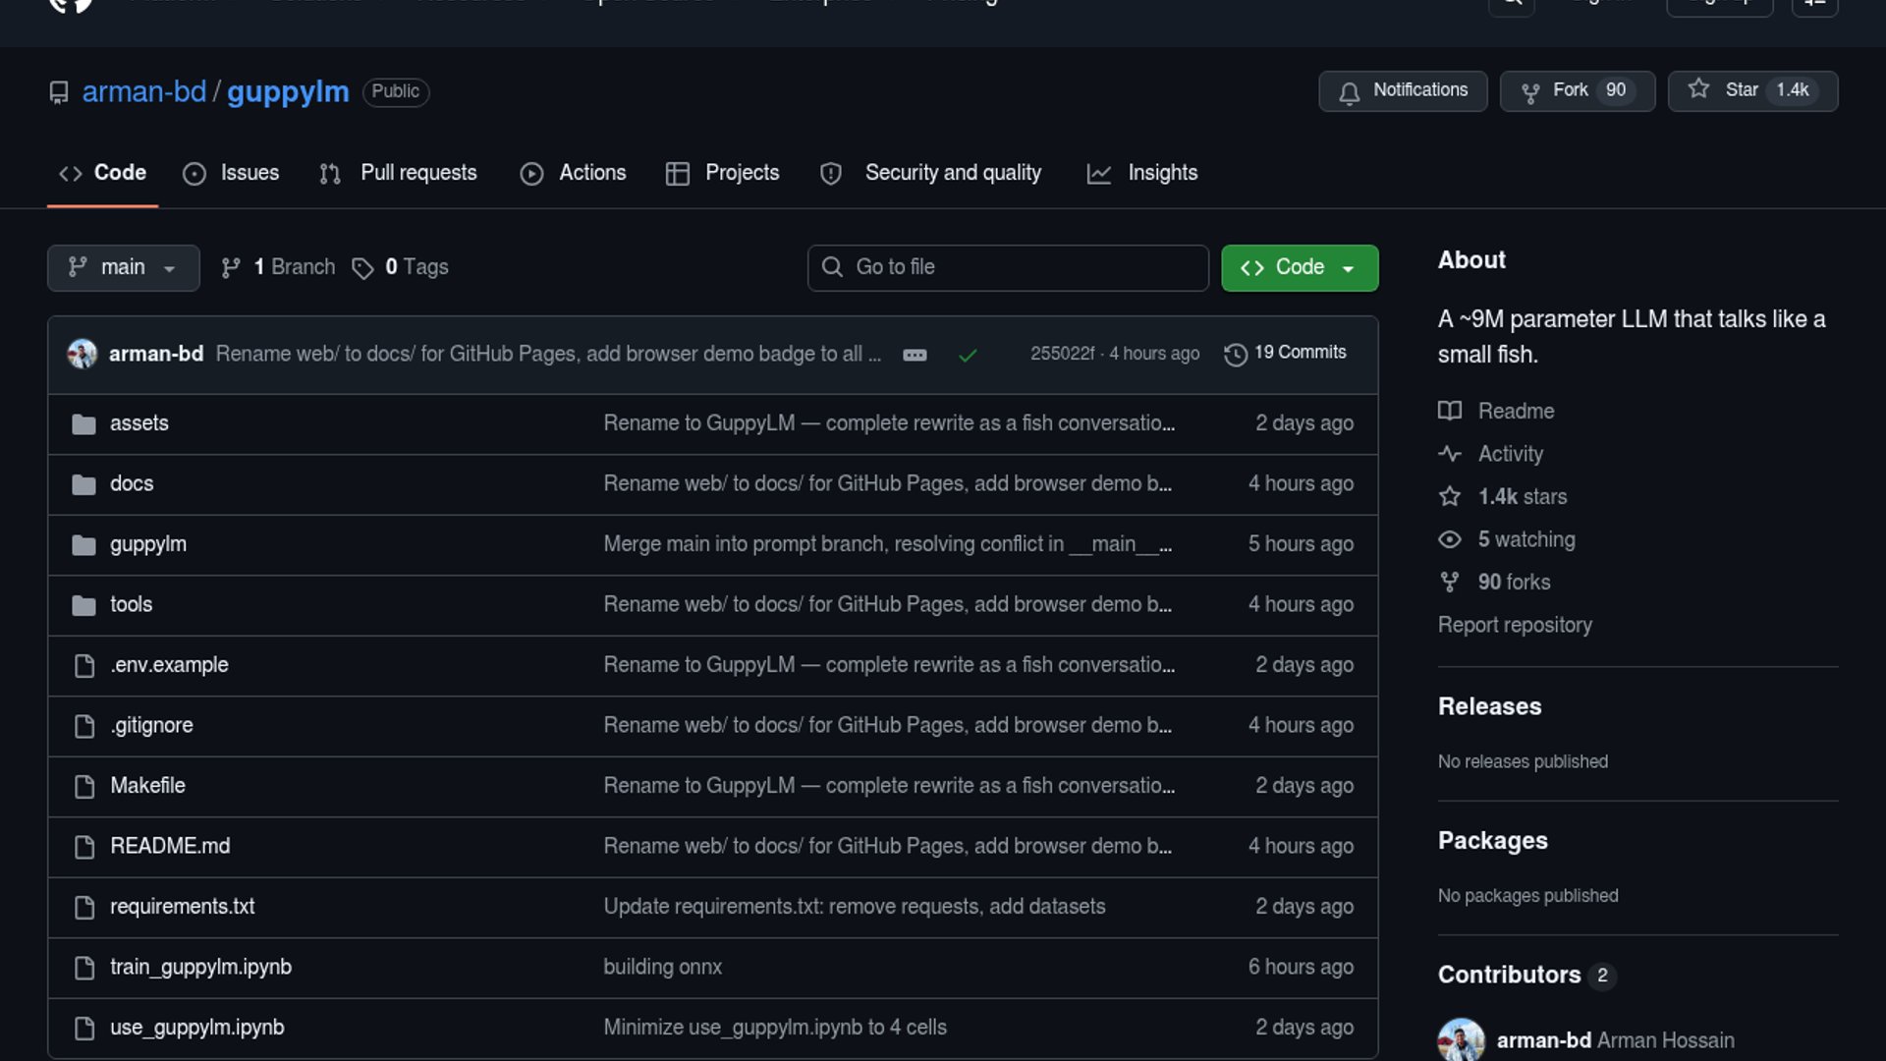Image resolution: width=1886 pixels, height=1061 pixels.
Task: Open the main branch dropdown
Action: [123, 267]
